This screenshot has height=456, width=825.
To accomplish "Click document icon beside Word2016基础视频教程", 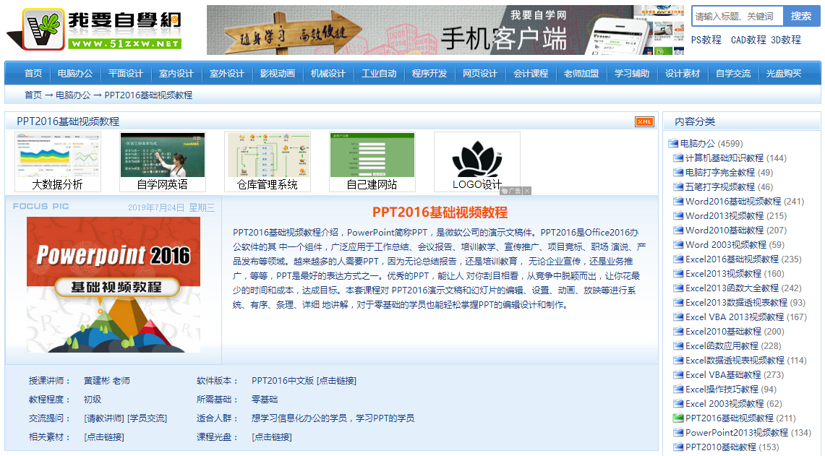I will coord(680,201).
